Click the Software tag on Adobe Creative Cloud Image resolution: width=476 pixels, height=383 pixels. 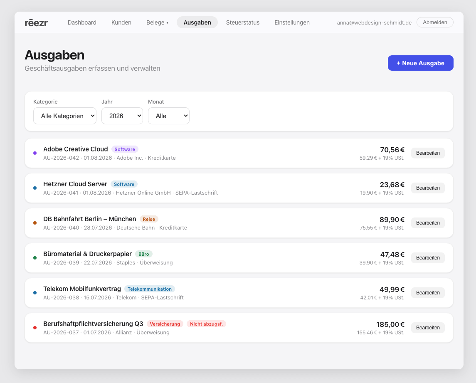coord(125,149)
